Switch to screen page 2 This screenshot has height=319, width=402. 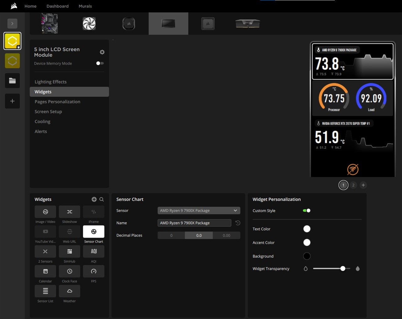353,185
